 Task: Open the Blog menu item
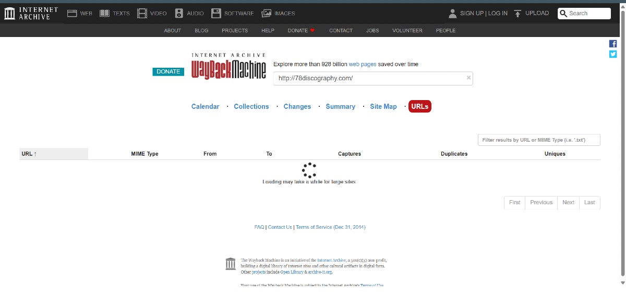[201, 31]
